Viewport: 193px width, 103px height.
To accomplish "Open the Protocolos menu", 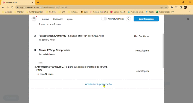I will pyautogui.click(x=58, y=19).
